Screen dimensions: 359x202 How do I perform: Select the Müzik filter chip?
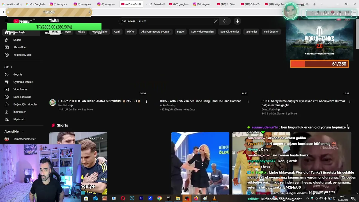click(x=81, y=32)
